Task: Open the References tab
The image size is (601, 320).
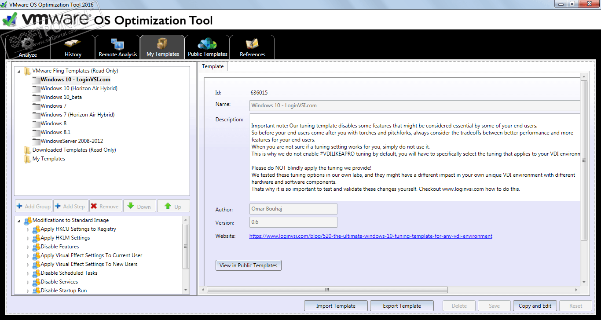Action: 252,47
